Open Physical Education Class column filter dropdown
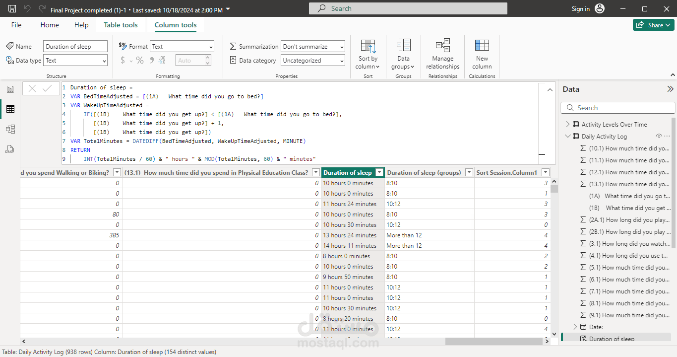The image size is (677, 357). click(315, 172)
